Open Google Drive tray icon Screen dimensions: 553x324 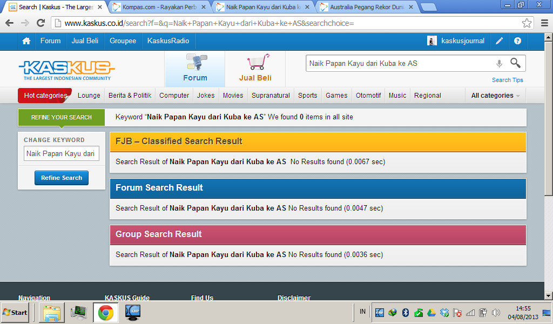pyautogui.click(x=431, y=312)
